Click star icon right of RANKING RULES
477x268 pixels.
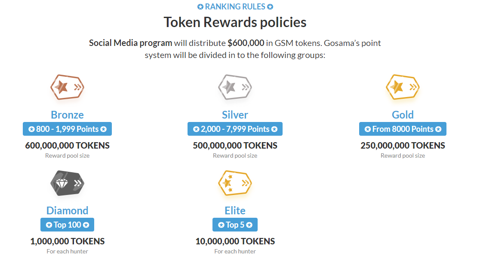[x=270, y=7]
